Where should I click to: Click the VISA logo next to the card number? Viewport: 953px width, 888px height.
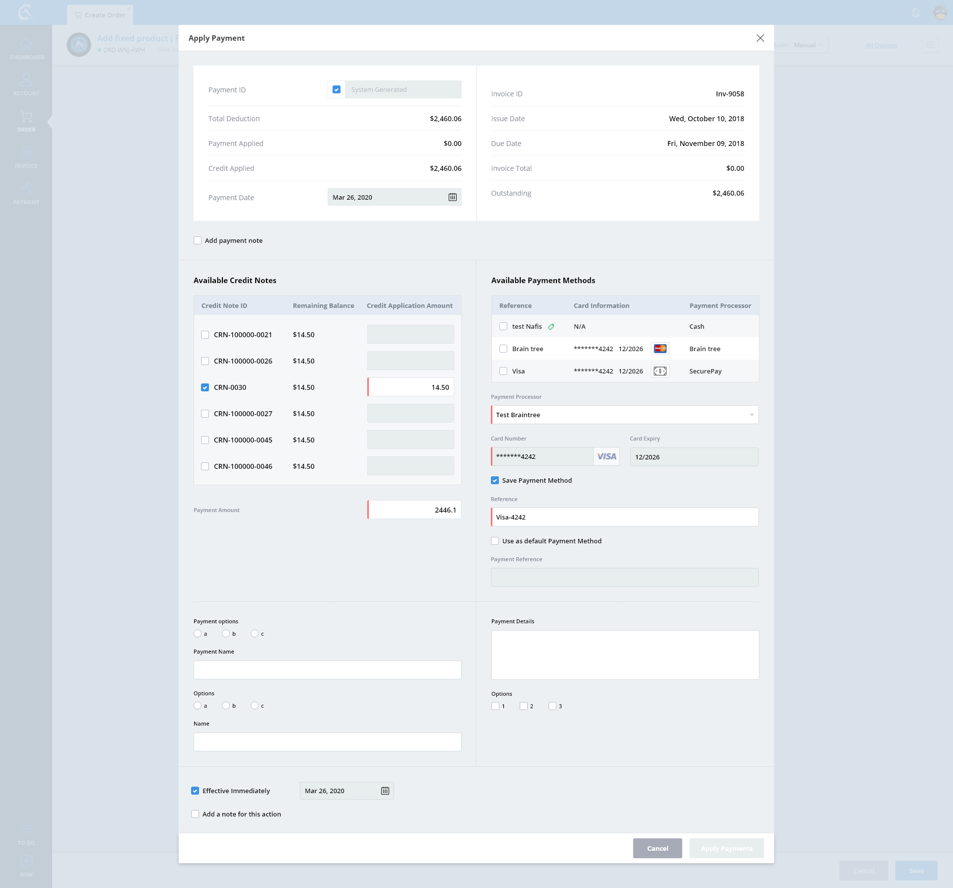coord(606,456)
